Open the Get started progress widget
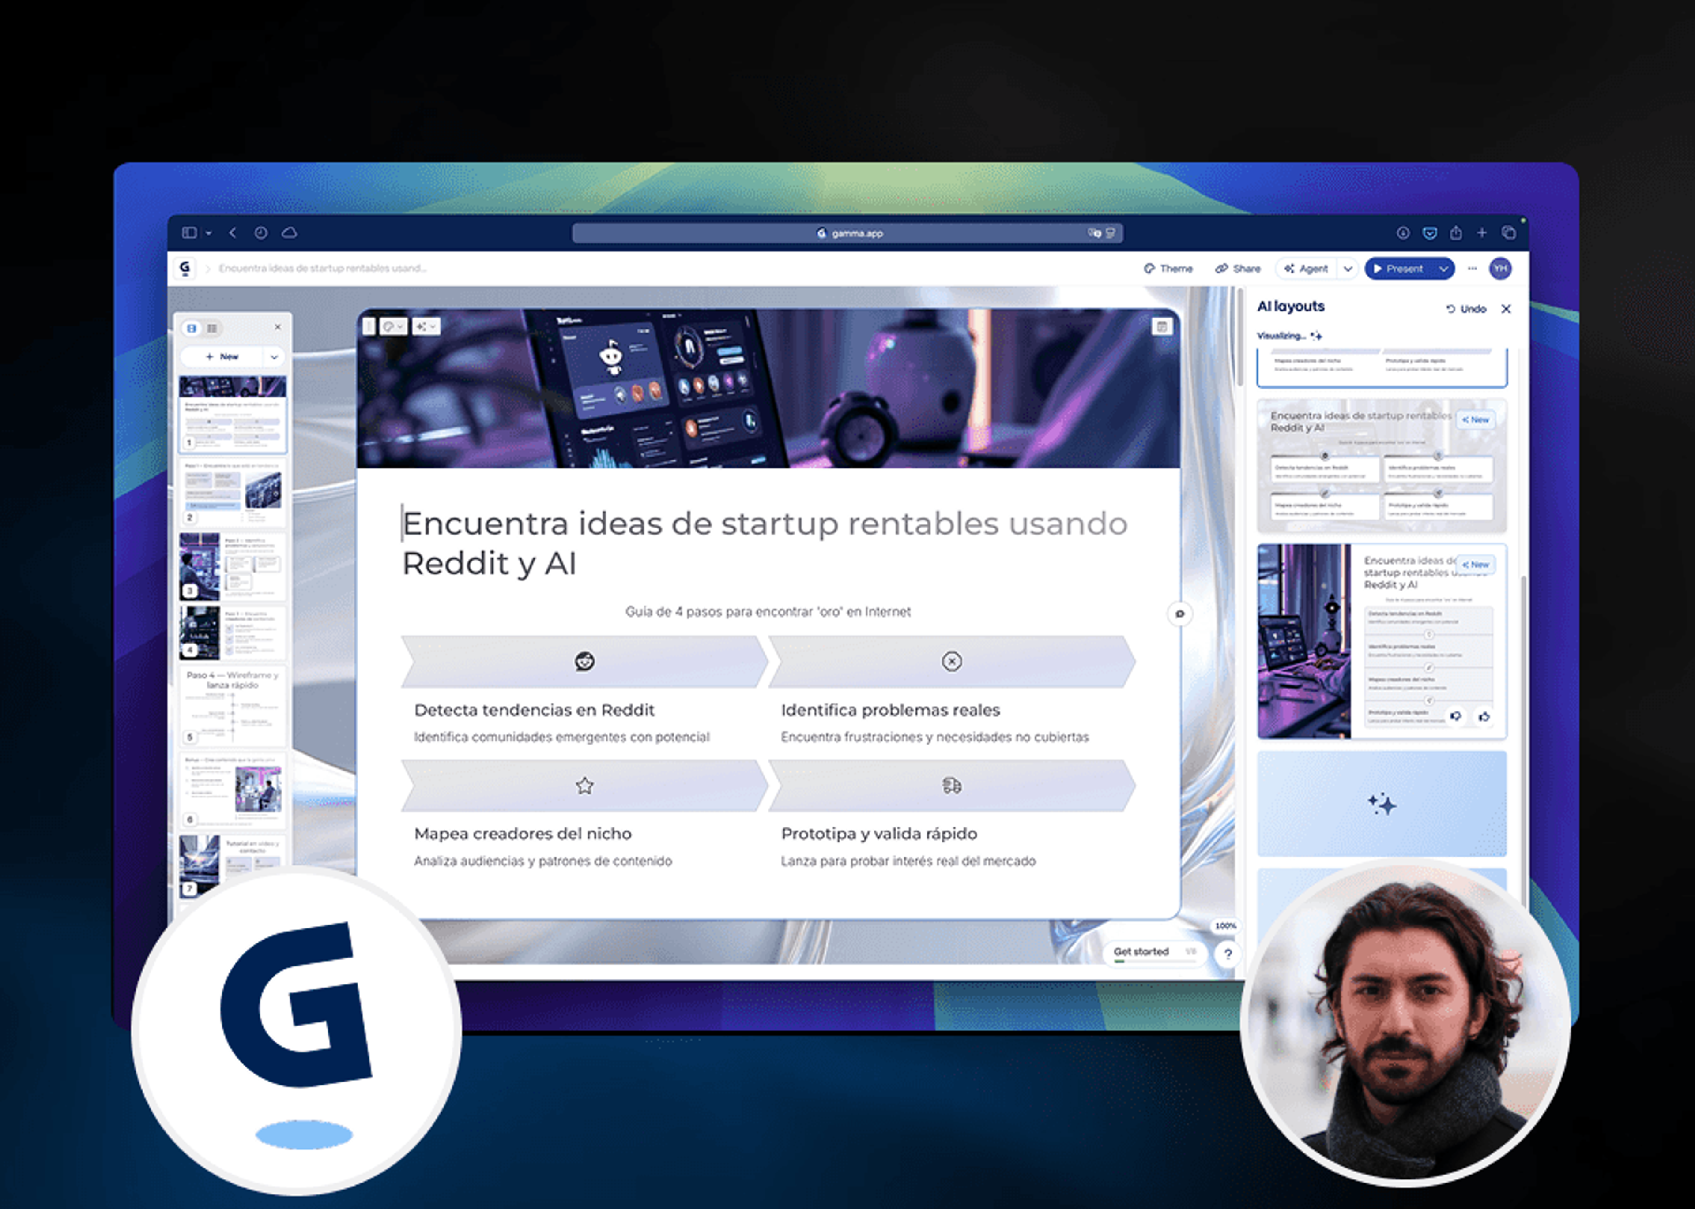The height and width of the screenshot is (1209, 1695). point(1156,954)
